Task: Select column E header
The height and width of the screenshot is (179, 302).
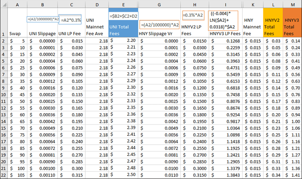Action: 123,4
